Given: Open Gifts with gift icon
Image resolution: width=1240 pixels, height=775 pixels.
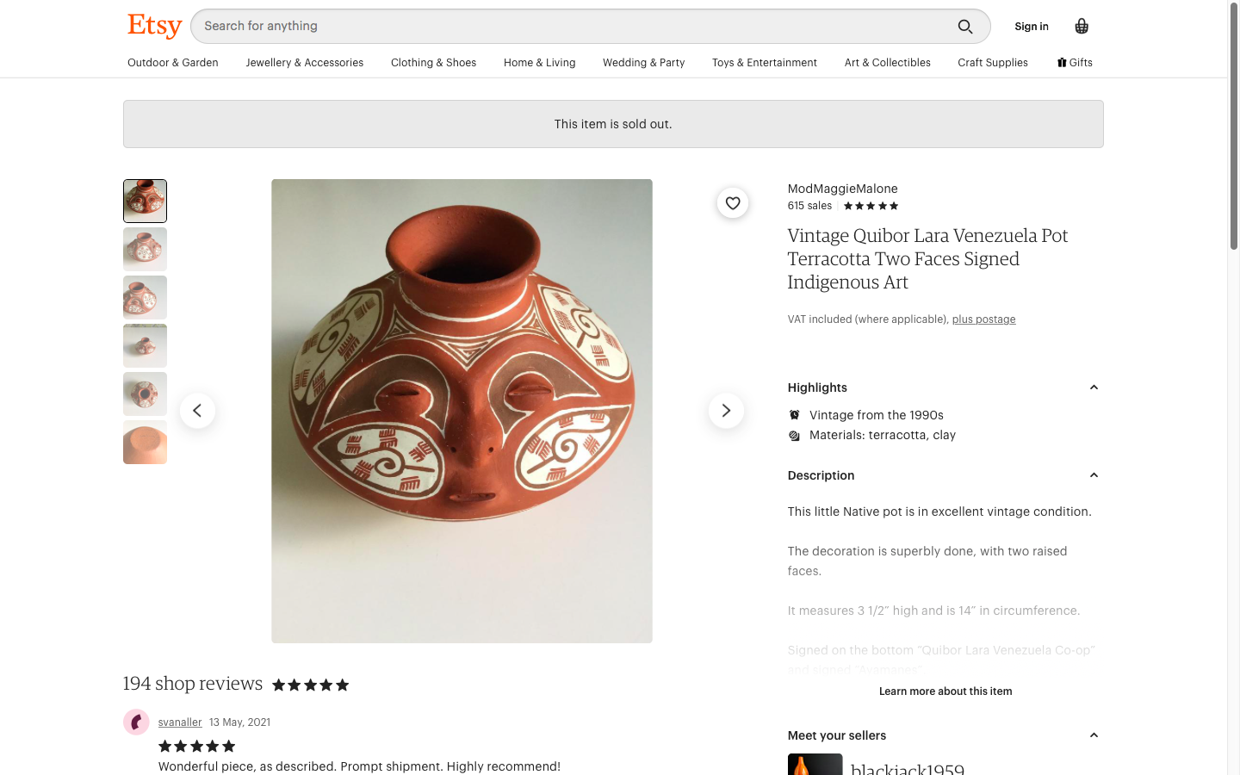Looking at the screenshot, I should tap(1075, 63).
